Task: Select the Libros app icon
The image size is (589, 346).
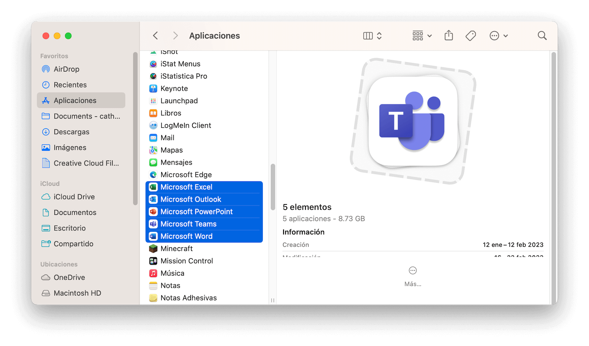Action: pos(153,113)
